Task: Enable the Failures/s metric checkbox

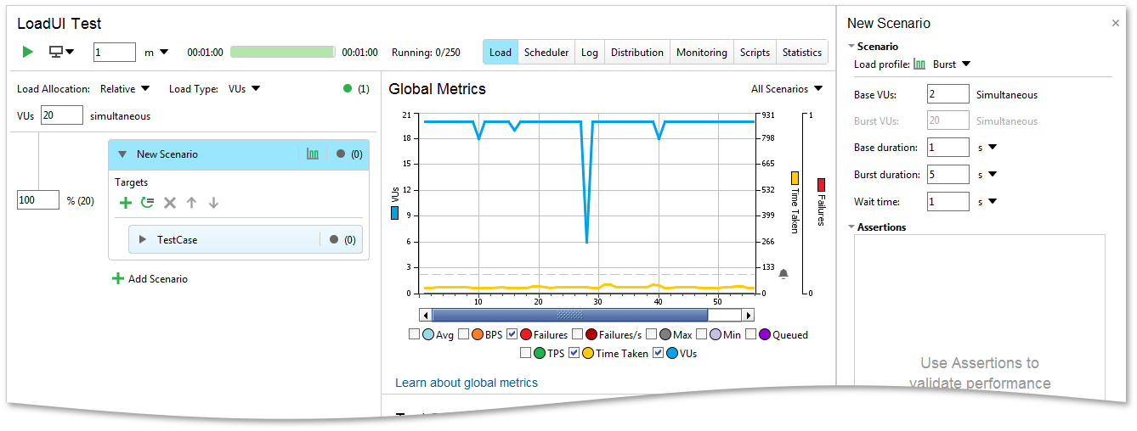Action: click(x=577, y=334)
